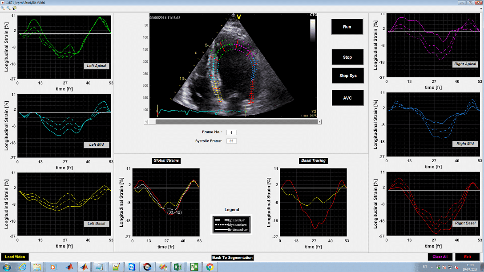
Task: Open Excel from the taskbar
Action: pos(177,267)
